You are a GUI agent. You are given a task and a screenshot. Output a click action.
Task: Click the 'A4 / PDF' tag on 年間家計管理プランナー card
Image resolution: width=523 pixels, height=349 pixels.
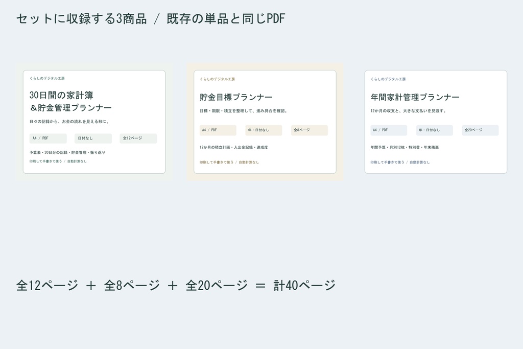389,130
